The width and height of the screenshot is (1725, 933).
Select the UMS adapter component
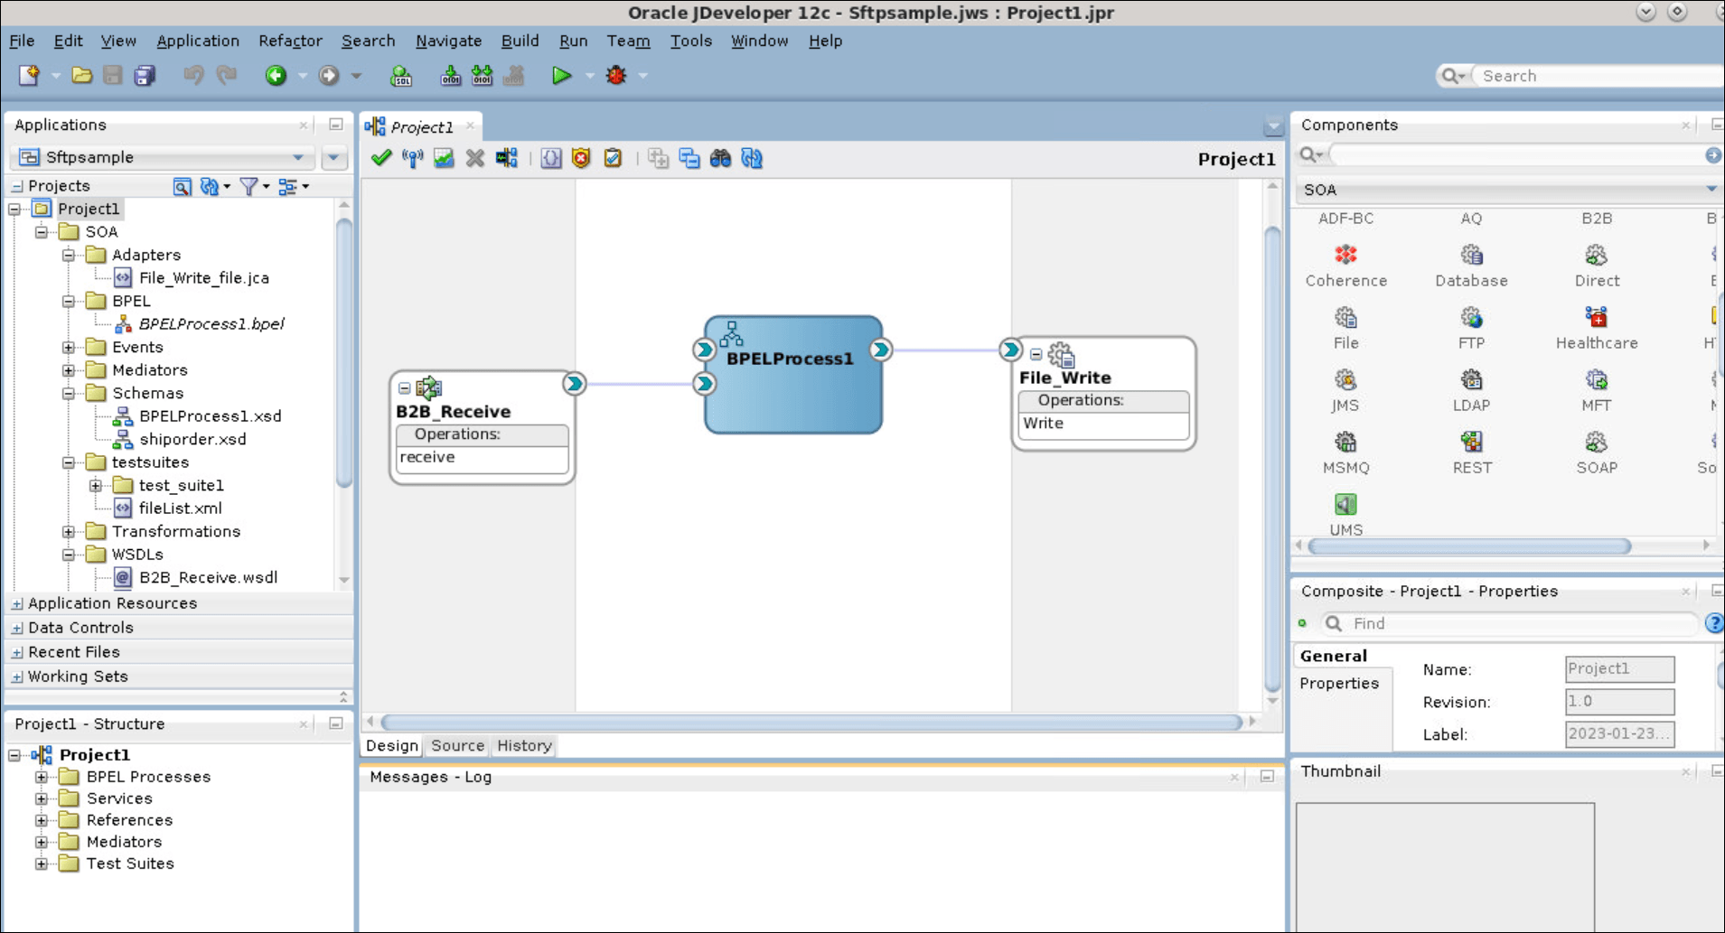[1346, 515]
